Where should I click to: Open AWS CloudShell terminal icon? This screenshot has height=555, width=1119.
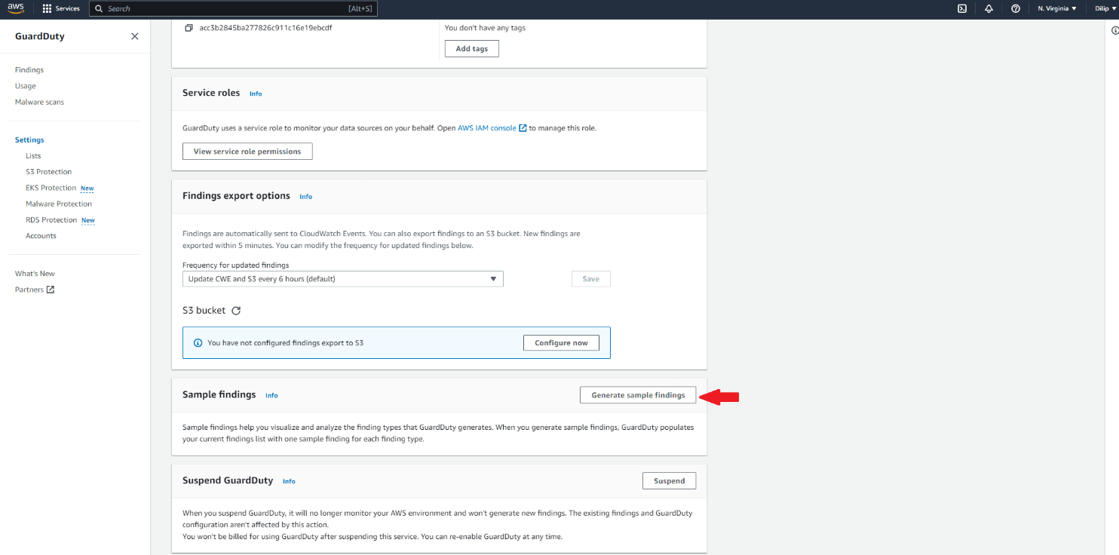(962, 9)
